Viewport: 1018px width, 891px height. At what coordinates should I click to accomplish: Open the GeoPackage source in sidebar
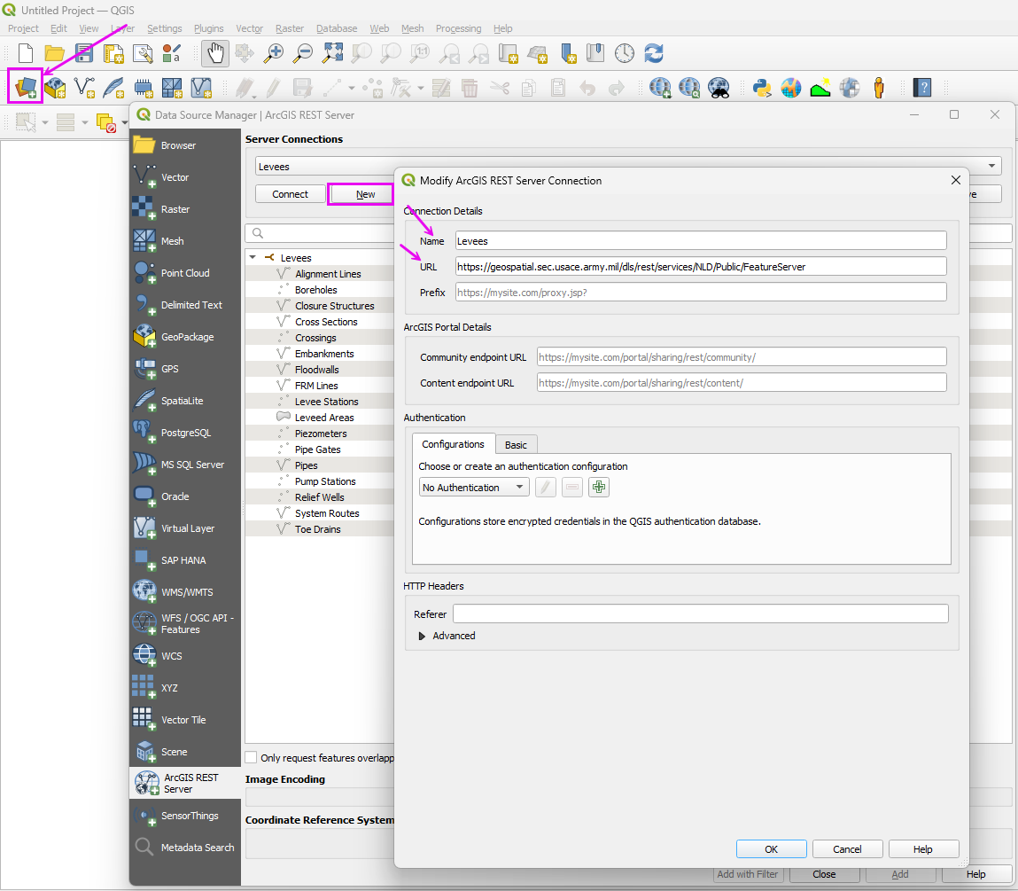[x=185, y=337]
